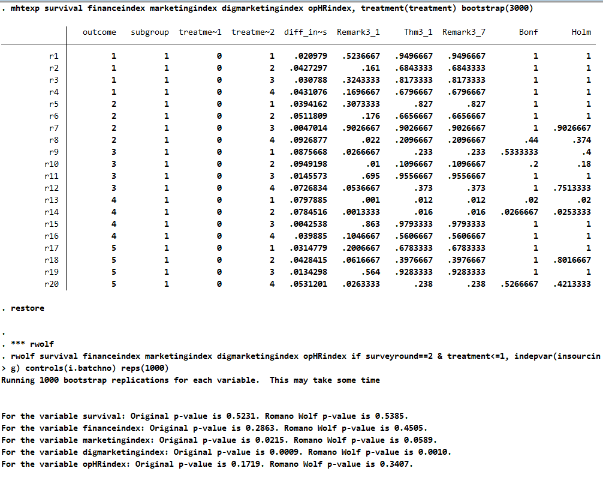This screenshot has width=603, height=480.
Task: Click Remark3_1 value .001 in row r13
Action: tap(370, 200)
